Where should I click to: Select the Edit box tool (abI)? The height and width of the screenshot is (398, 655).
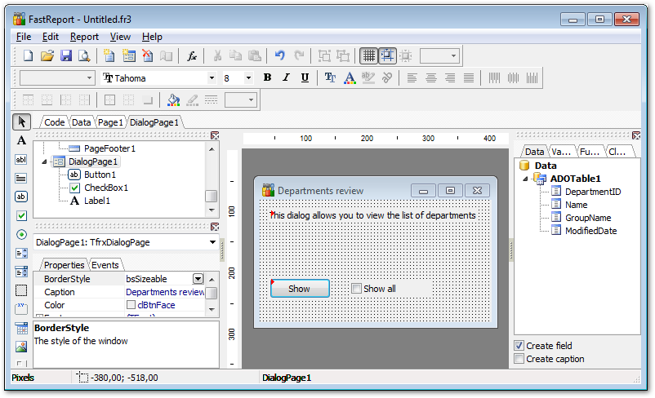tap(21, 159)
